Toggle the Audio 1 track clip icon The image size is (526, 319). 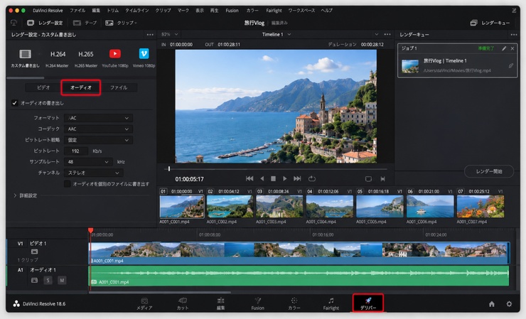34,280
